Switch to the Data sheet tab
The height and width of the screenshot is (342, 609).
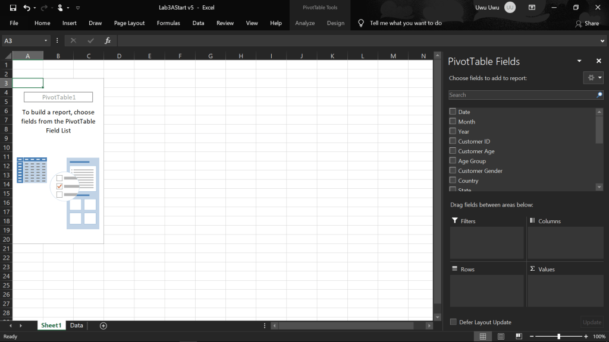77,325
